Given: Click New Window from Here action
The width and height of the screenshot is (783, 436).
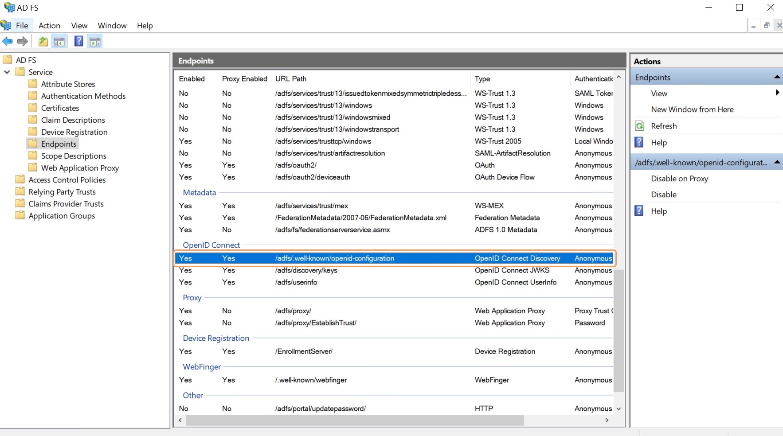Looking at the screenshot, I should (x=693, y=109).
